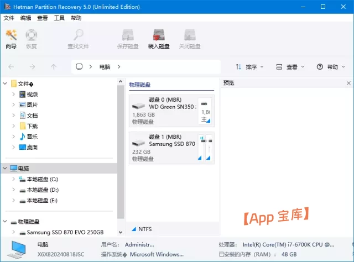Viewport: 354px width, 262px height.
Task: Launch the 向导 wizard tool
Action: coord(11,39)
